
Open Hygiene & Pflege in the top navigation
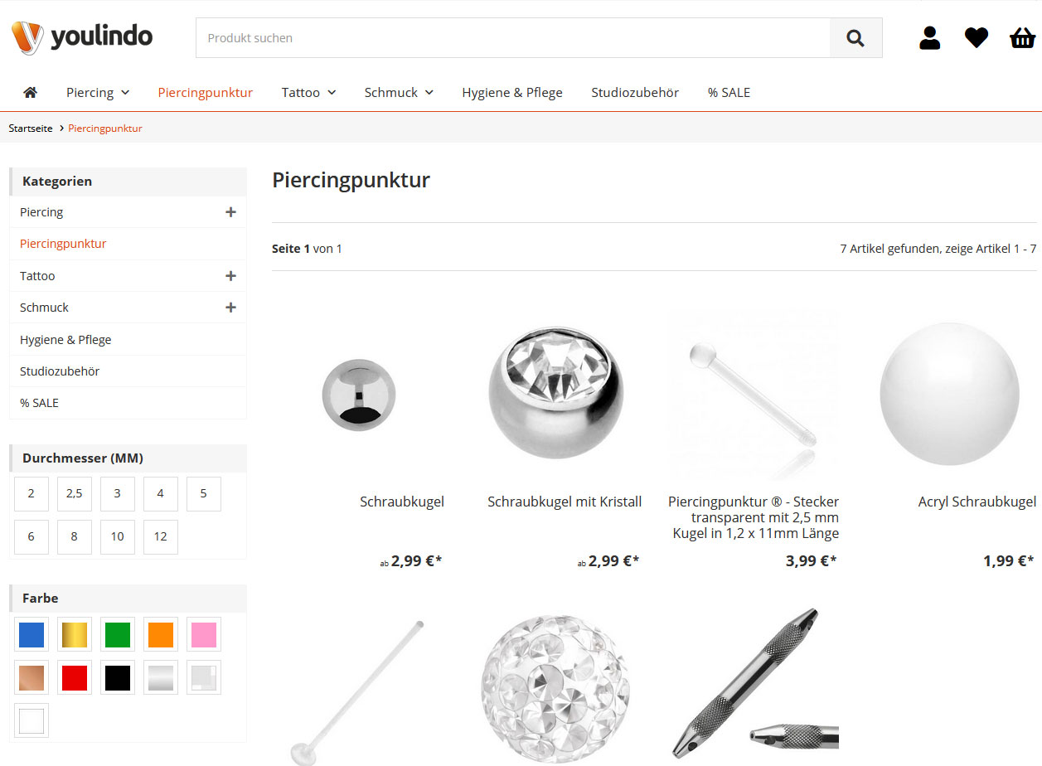click(512, 92)
